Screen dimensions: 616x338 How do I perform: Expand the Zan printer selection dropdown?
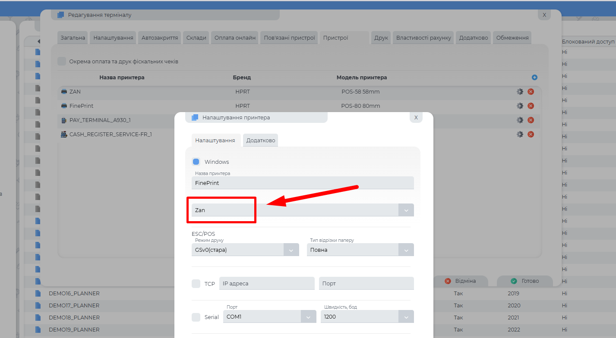coord(406,210)
